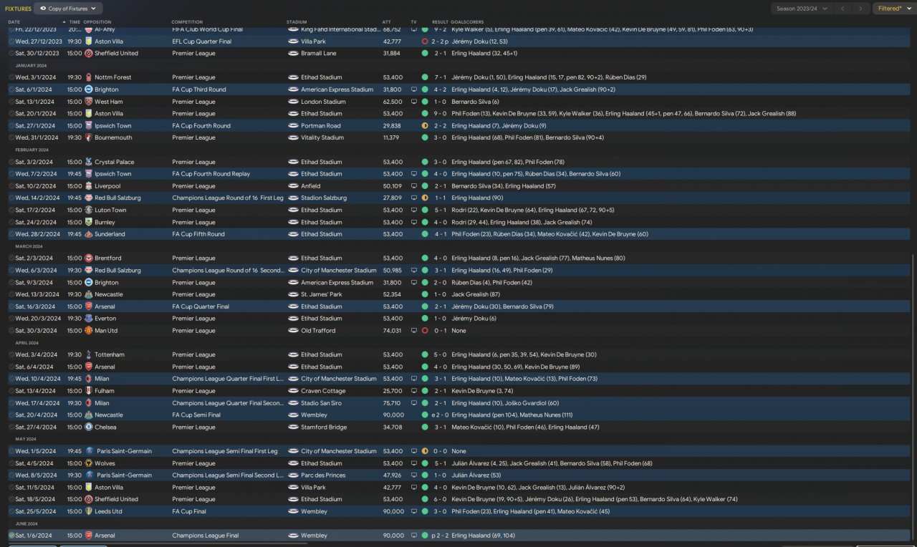Click the Stadio San Siro stadium name
Screen dimensions: 917x547
tap(322, 403)
